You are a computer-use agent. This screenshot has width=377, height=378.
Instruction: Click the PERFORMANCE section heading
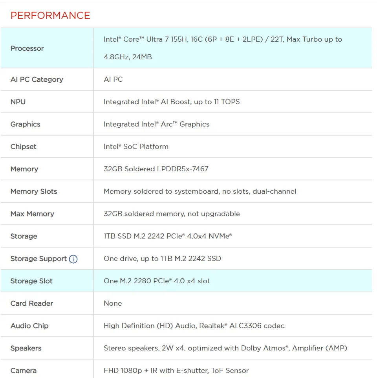tap(50, 15)
